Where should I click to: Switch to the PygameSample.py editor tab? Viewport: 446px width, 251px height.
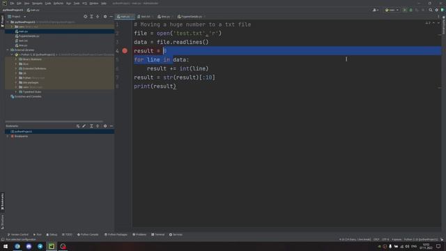click(191, 17)
